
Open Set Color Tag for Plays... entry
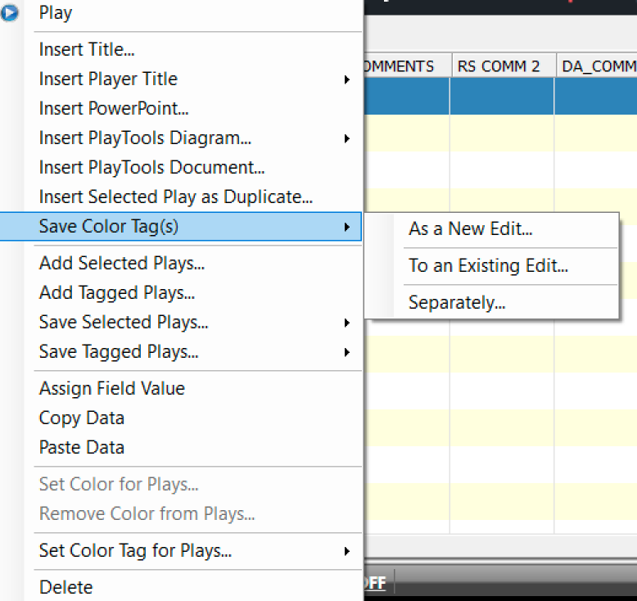click(x=135, y=550)
